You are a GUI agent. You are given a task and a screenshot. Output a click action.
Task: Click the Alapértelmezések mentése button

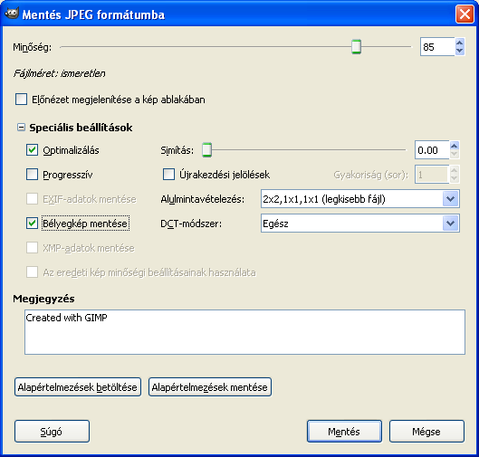(210, 387)
